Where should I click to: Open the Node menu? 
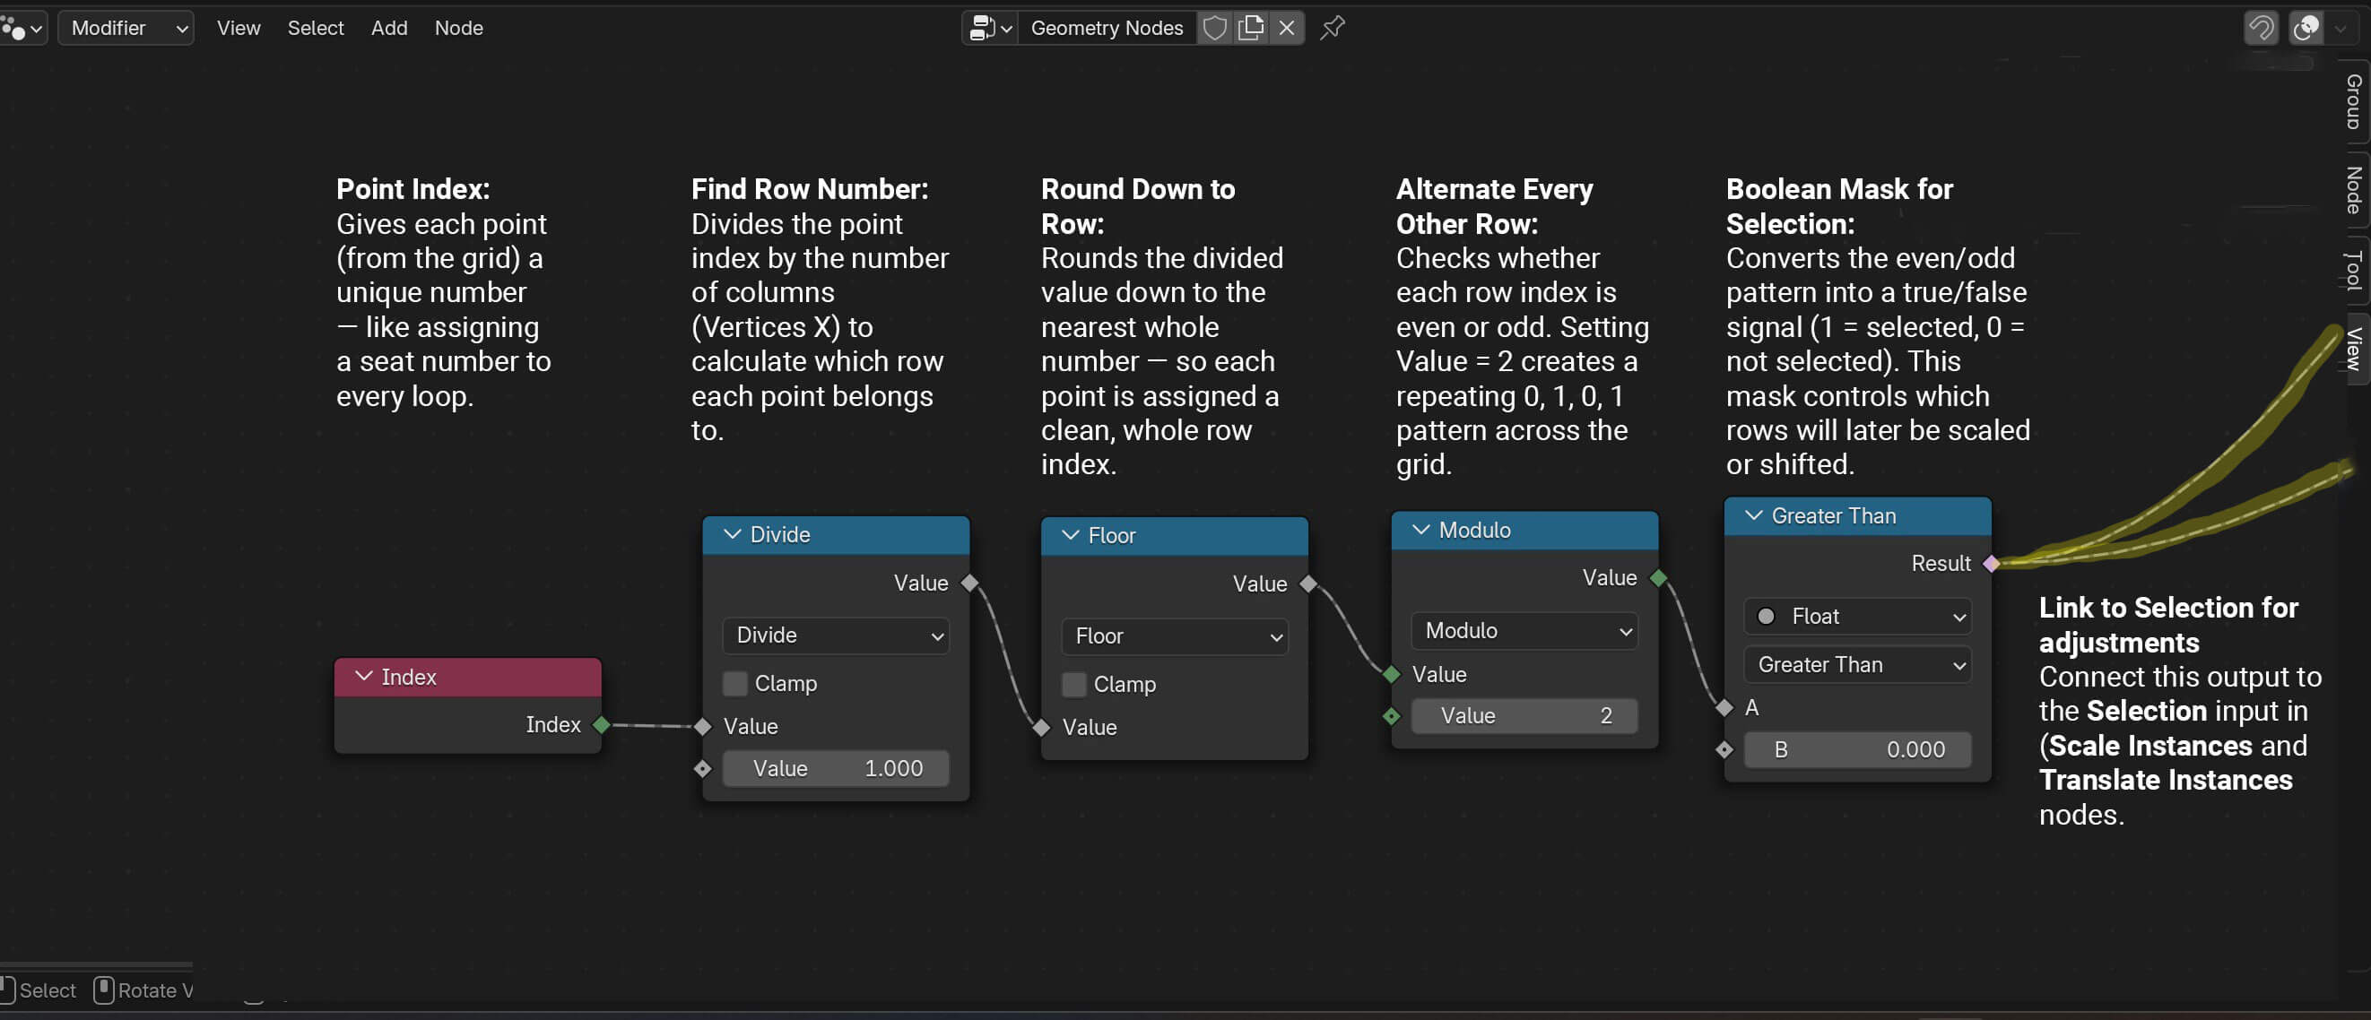click(458, 28)
